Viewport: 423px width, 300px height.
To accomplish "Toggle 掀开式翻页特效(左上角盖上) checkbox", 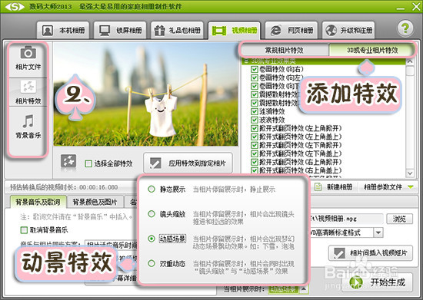I will click(x=254, y=137).
